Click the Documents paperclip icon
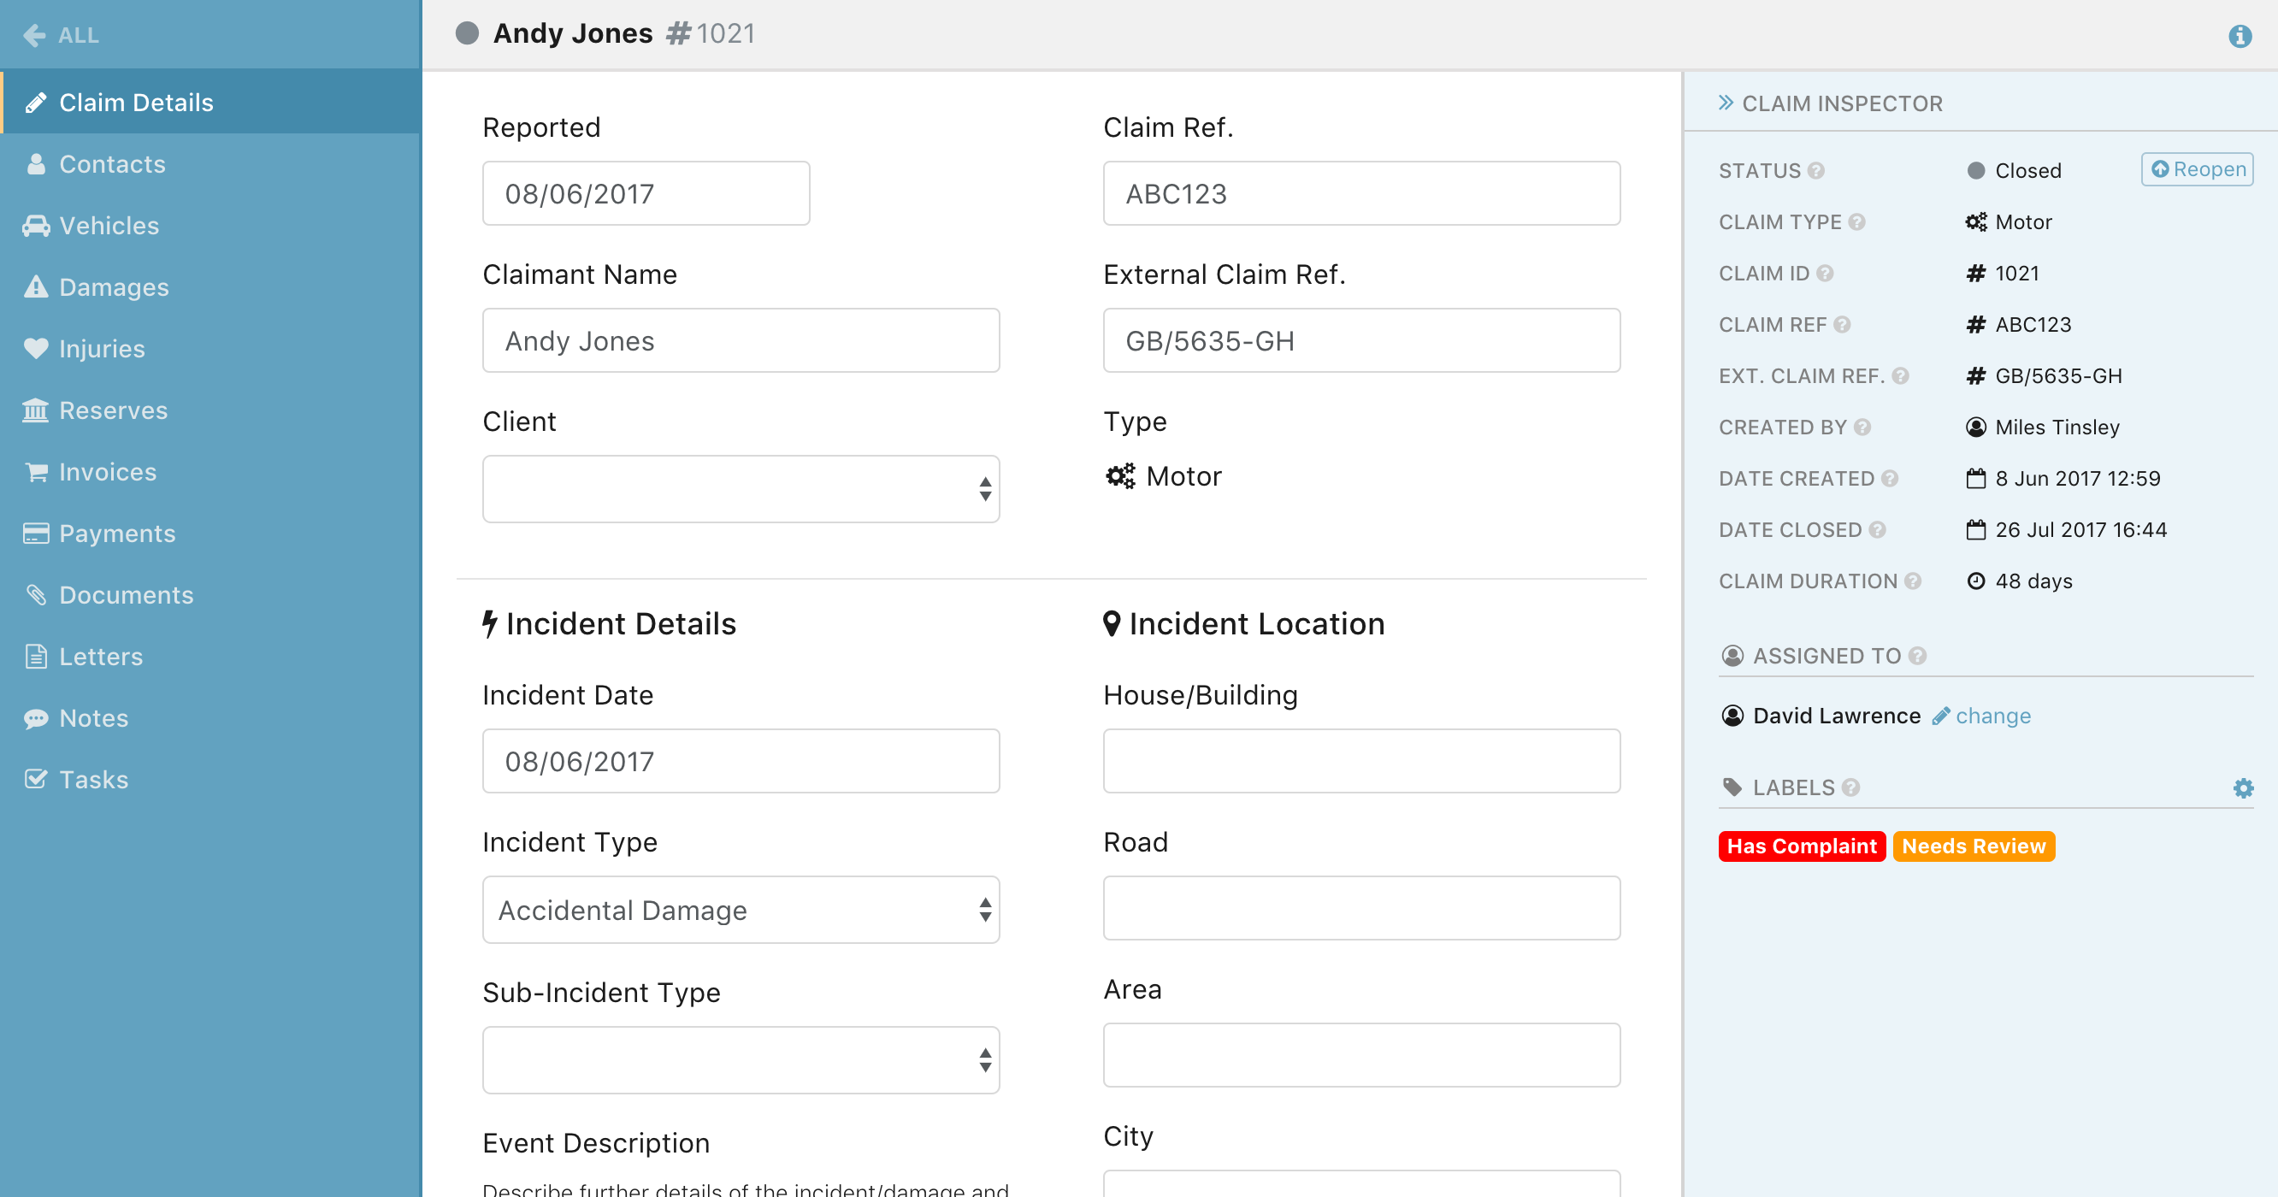 [35, 594]
